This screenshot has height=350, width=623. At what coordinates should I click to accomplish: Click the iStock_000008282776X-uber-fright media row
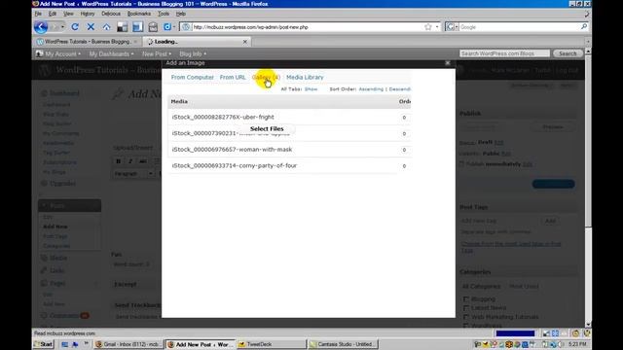coord(289,117)
